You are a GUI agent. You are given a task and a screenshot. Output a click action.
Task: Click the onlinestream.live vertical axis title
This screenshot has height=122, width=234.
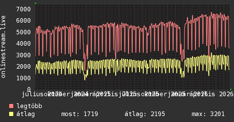(x=3, y=47)
